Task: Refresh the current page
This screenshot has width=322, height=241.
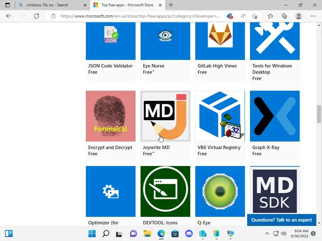Action: point(36,16)
